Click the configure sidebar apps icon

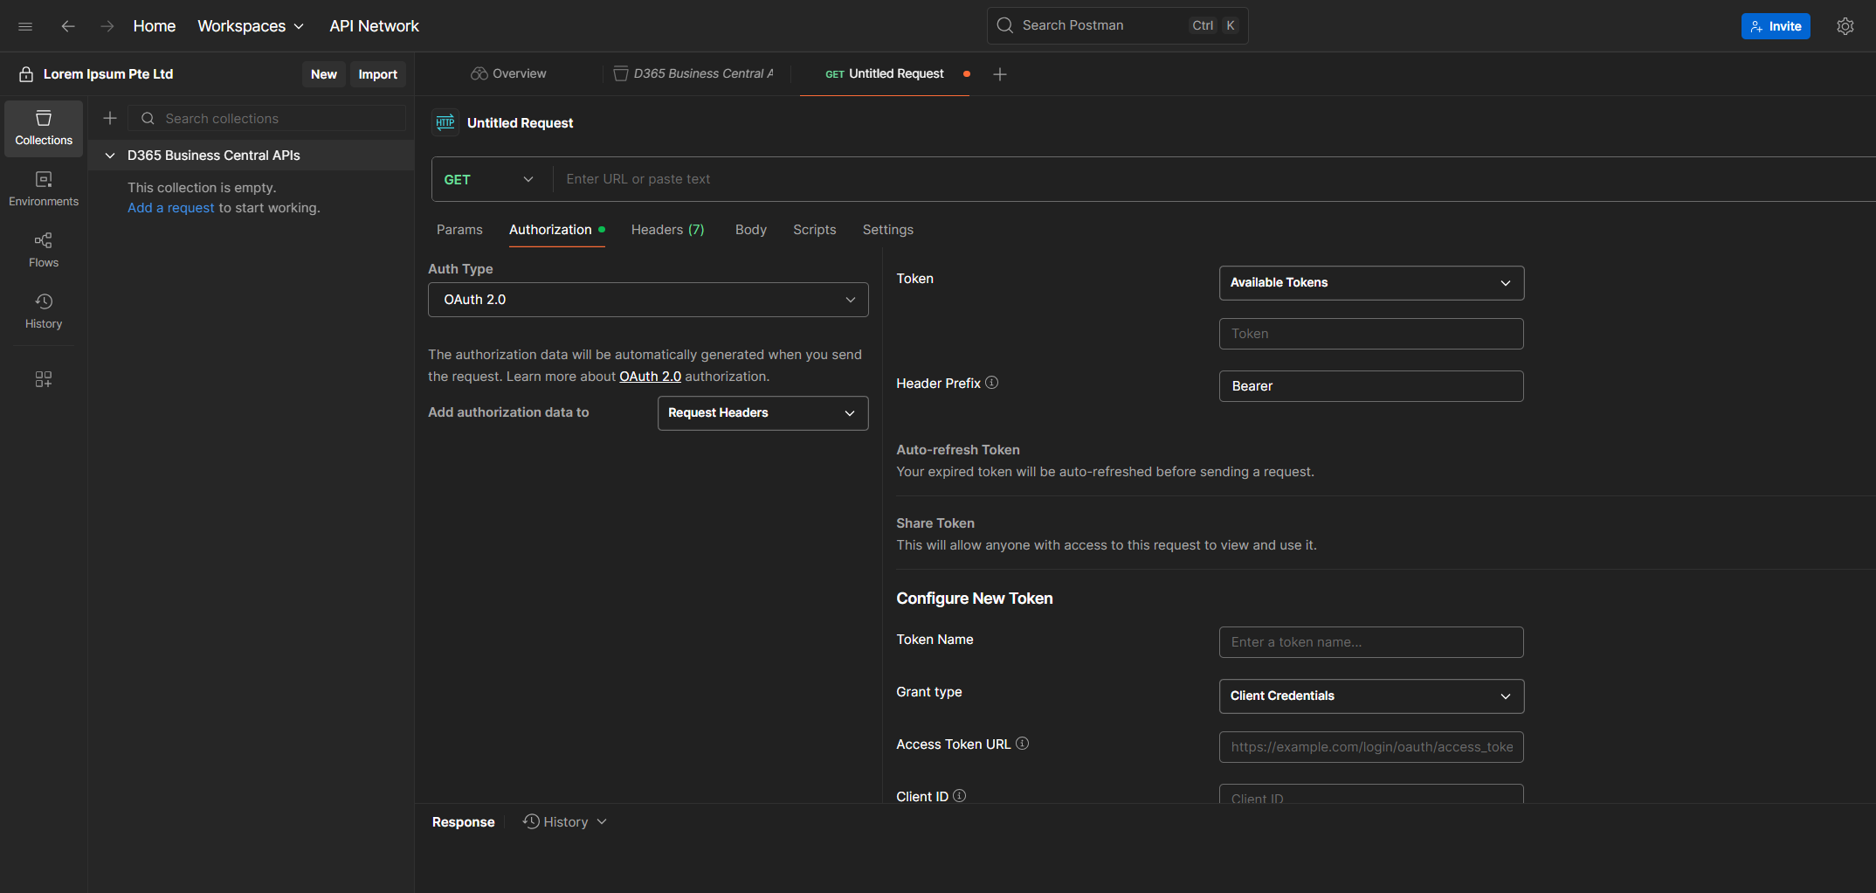tap(44, 379)
